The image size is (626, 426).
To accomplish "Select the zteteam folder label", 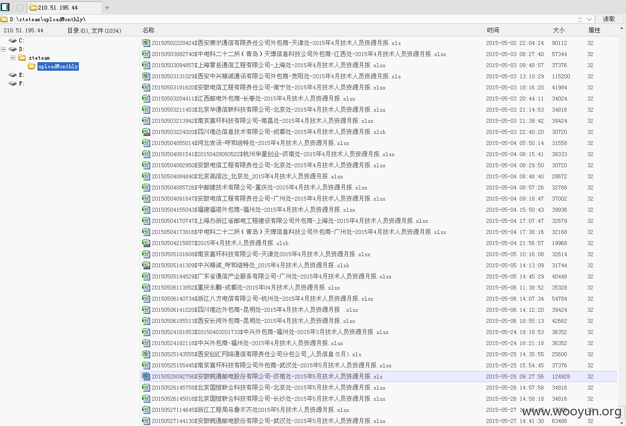I will (x=39, y=58).
